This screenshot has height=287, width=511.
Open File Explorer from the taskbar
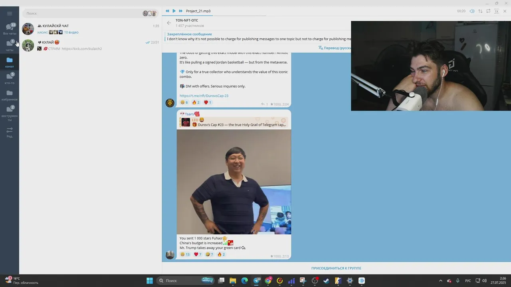pyautogui.click(x=233, y=281)
